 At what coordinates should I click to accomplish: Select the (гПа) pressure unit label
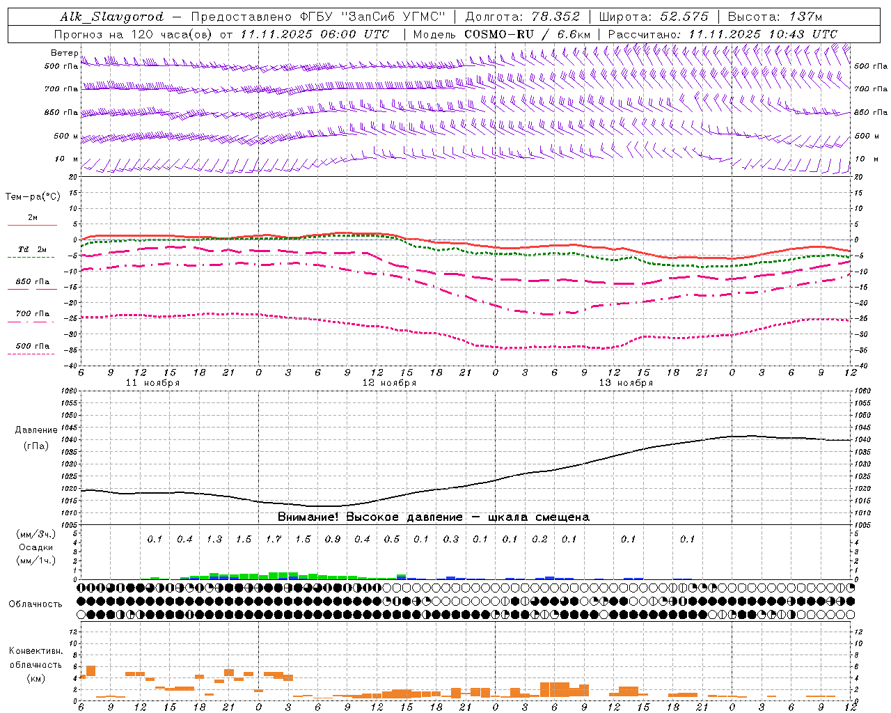click(x=36, y=446)
